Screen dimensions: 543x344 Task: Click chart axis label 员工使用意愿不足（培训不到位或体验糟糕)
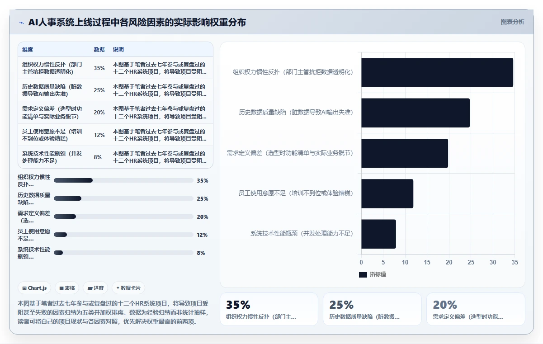(296, 193)
